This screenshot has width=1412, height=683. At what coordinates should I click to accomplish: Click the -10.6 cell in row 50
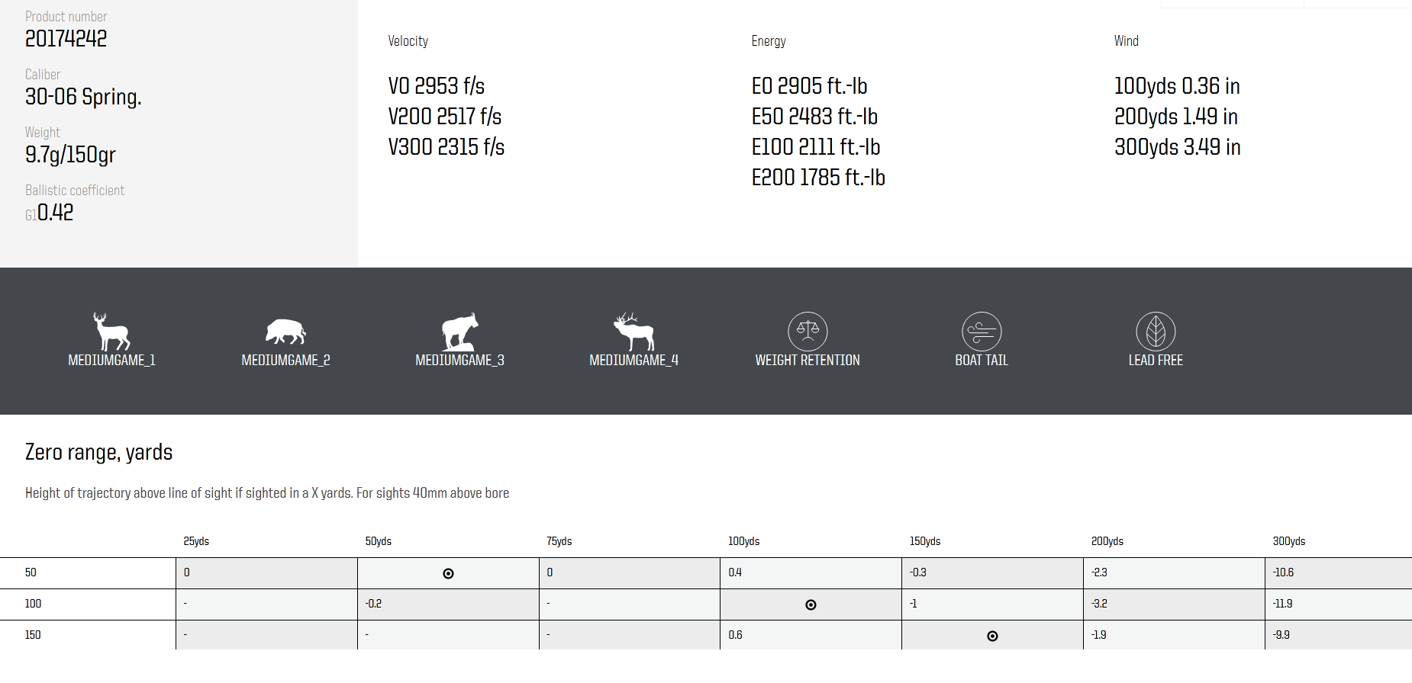tap(1283, 572)
